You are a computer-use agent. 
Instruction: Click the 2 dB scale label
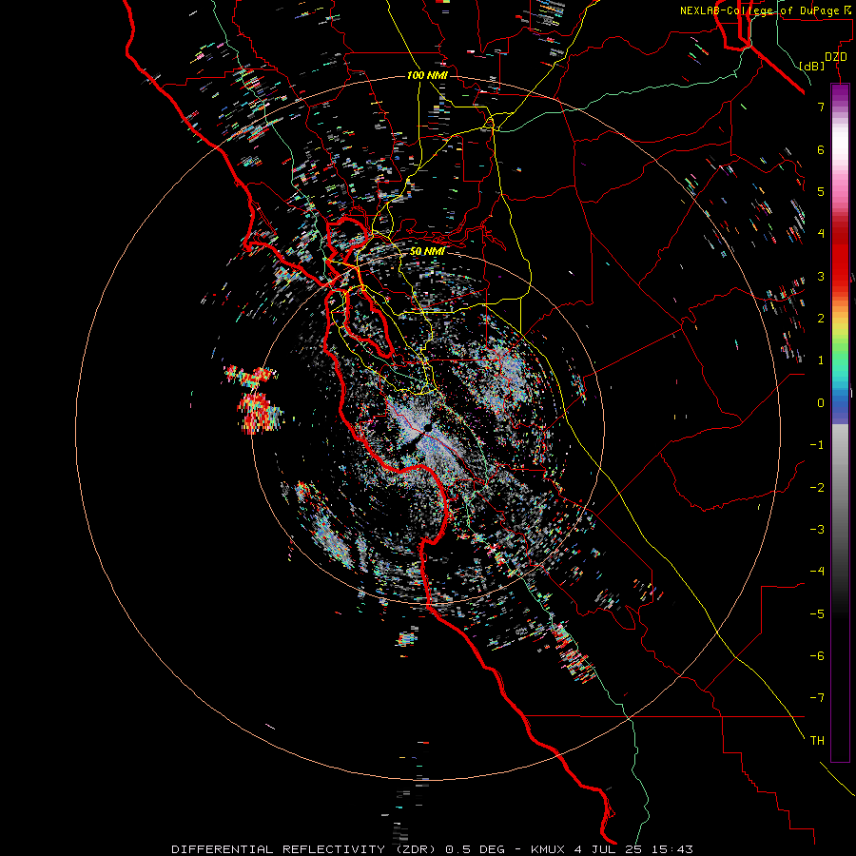coord(821,319)
